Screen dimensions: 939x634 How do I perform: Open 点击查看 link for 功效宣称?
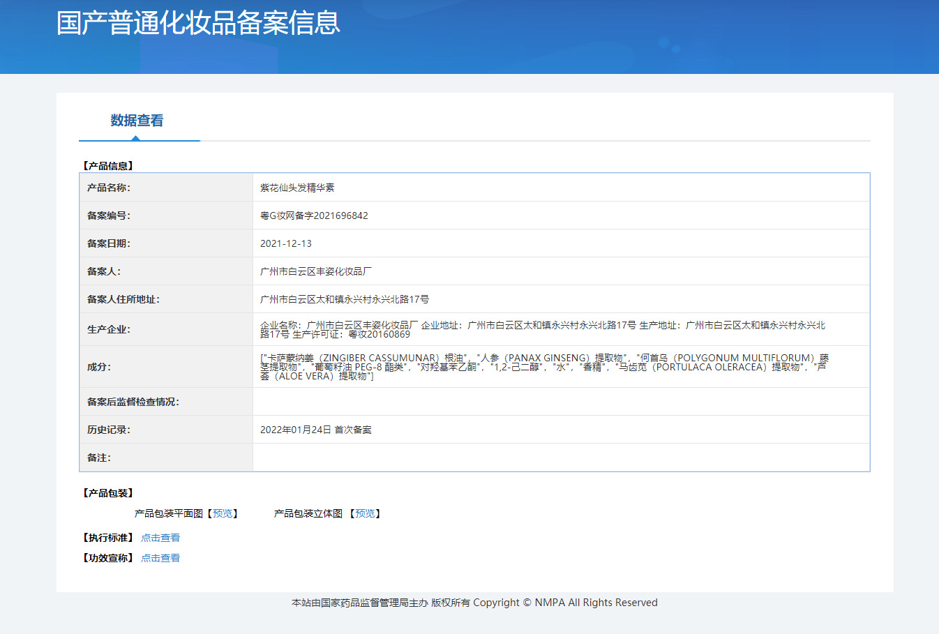pos(160,558)
